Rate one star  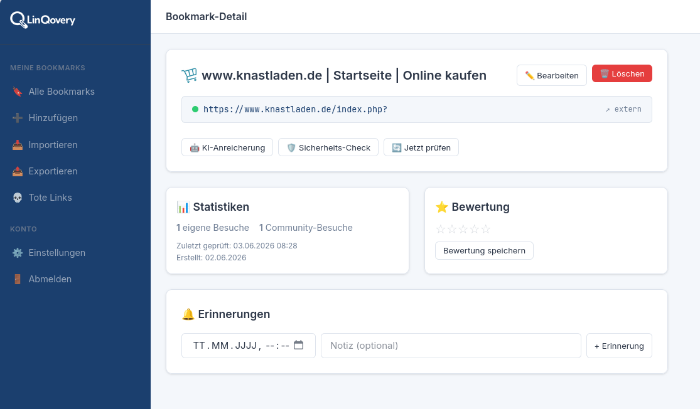coord(441,229)
